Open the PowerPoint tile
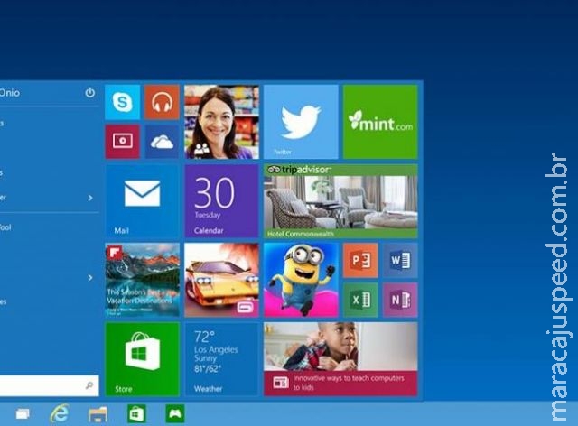The image size is (578, 426). [x=360, y=260]
